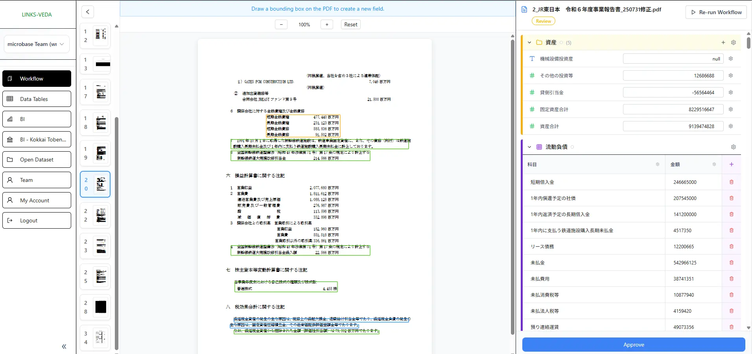
Task: Click the 機械設備投資産 null value field
Action: [x=673, y=59]
